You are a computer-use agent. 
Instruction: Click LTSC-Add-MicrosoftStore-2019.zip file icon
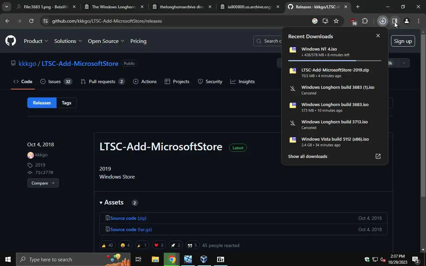click(x=293, y=70)
